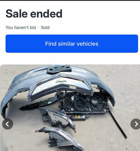Image resolution: width=140 pixels, height=151 pixels.
Task: Click the Sold status label
Action: pos(45,28)
